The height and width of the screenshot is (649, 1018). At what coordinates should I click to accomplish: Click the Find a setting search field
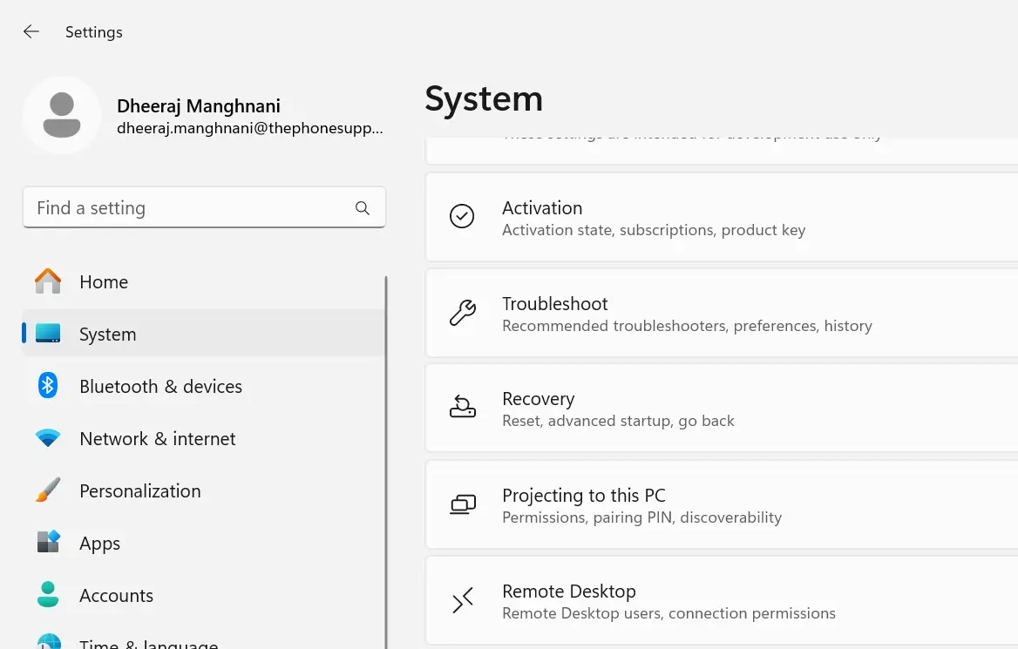click(187, 208)
